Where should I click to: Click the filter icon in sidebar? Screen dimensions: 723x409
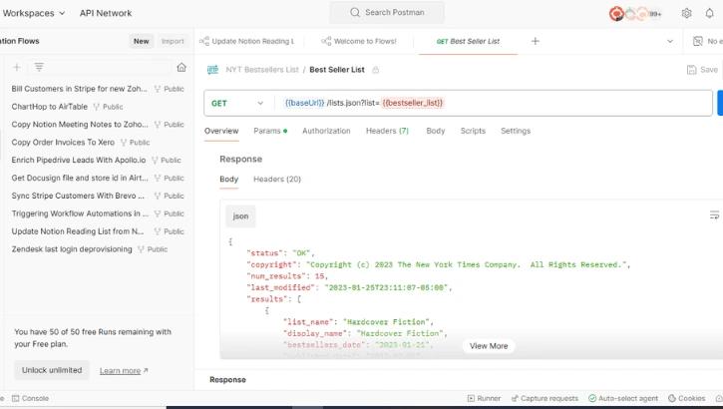pyautogui.click(x=39, y=67)
